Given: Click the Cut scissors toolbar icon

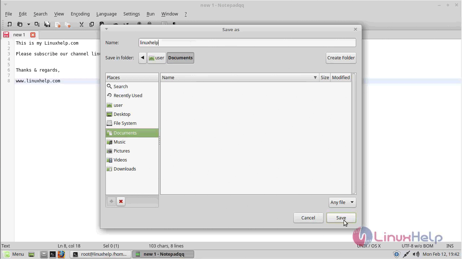Looking at the screenshot, I should (x=81, y=24).
